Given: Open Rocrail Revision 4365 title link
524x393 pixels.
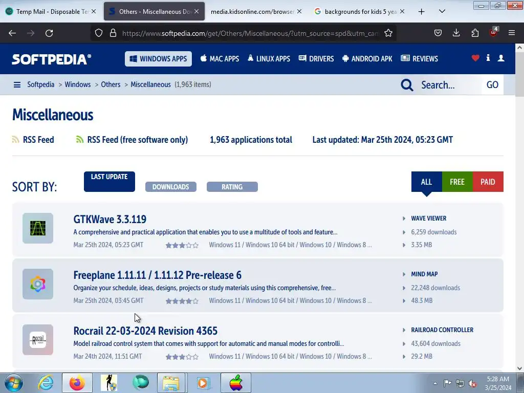Looking at the screenshot, I should tap(145, 331).
